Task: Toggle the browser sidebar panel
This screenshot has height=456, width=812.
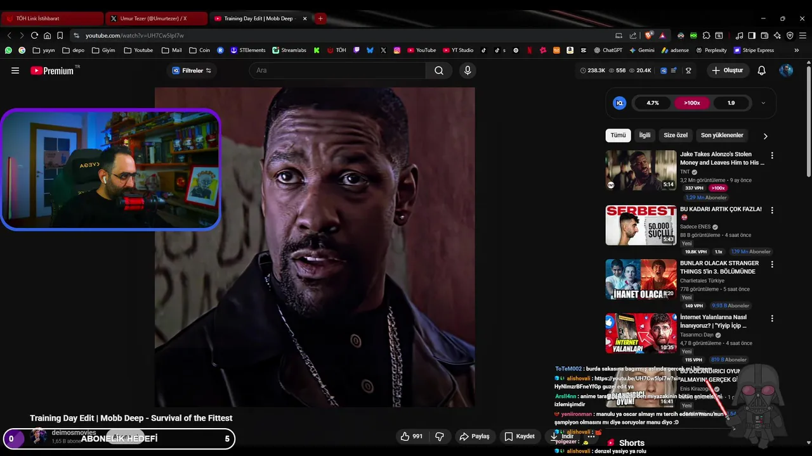Action: [752, 35]
